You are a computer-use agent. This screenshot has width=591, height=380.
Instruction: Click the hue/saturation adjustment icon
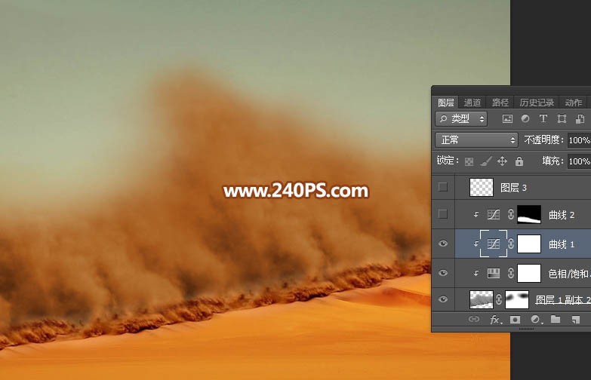click(x=494, y=273)
